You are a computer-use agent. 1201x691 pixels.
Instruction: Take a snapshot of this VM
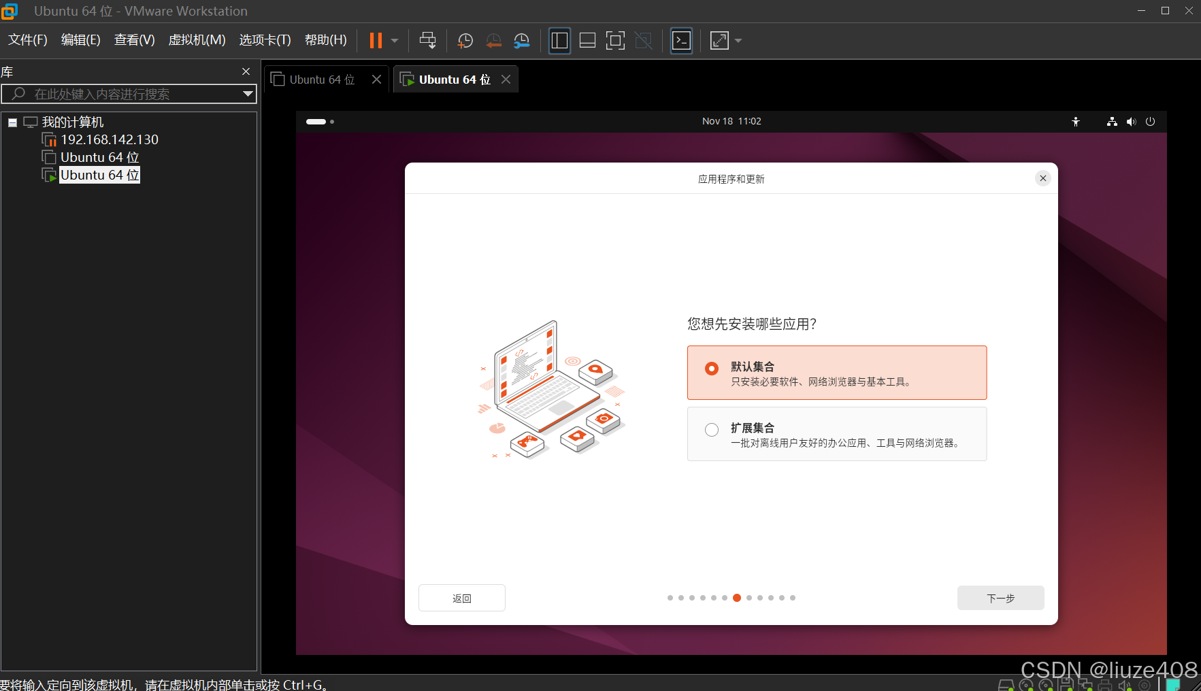[465, 41]
